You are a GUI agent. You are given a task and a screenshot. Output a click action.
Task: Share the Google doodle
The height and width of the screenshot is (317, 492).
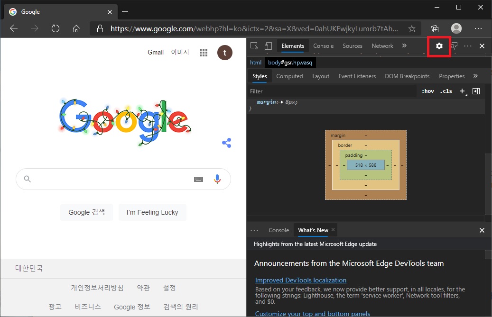click(x=226, y=143)
